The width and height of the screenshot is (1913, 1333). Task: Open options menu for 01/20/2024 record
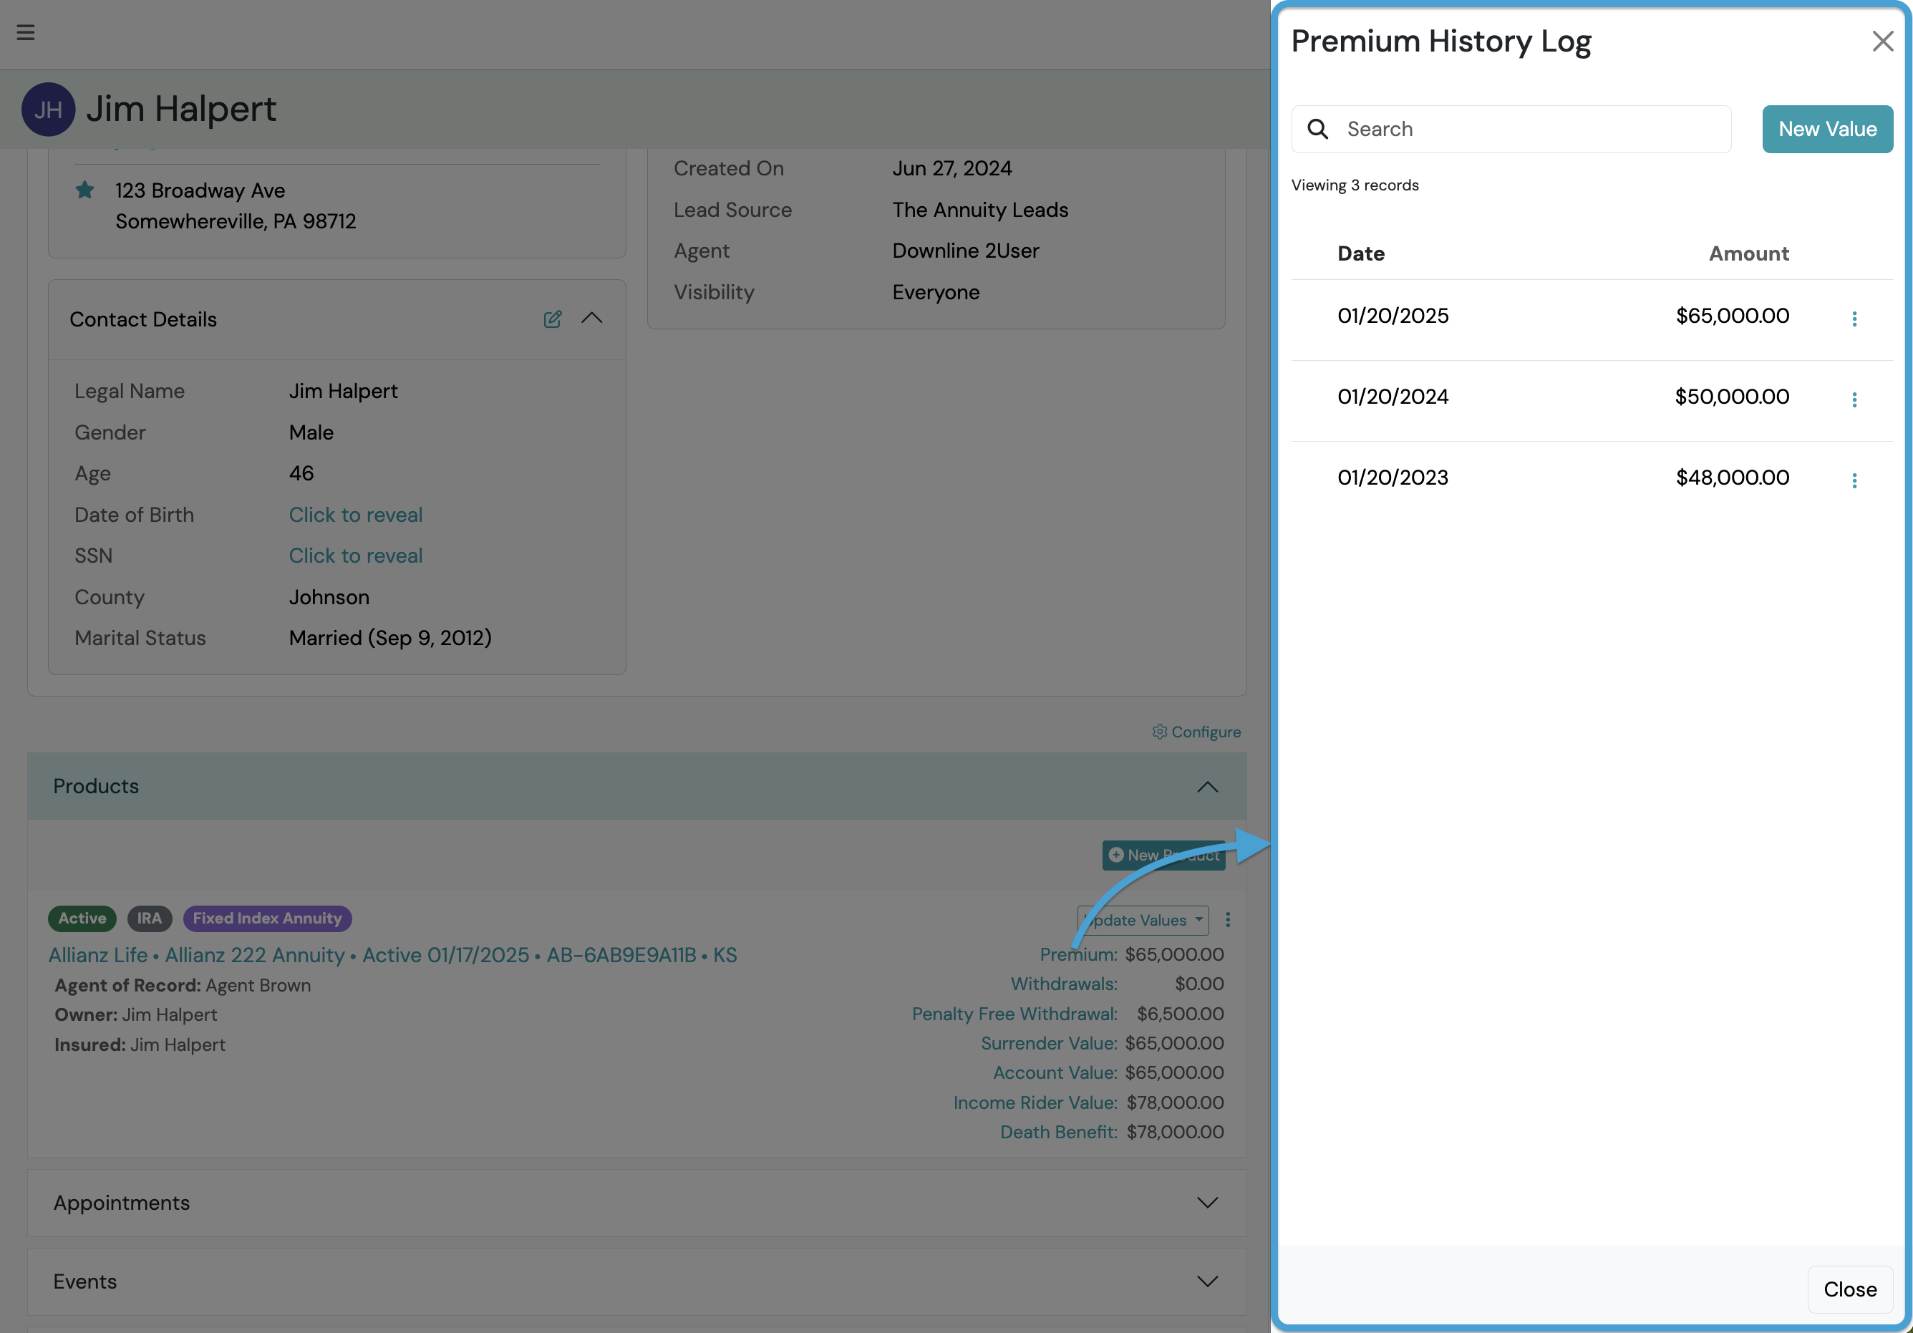(x=1854, y=400)
